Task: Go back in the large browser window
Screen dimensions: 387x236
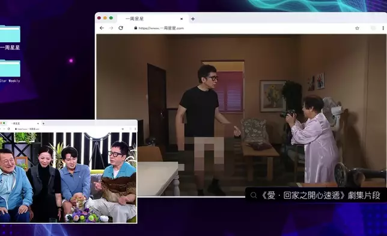Action: point(102,28)
